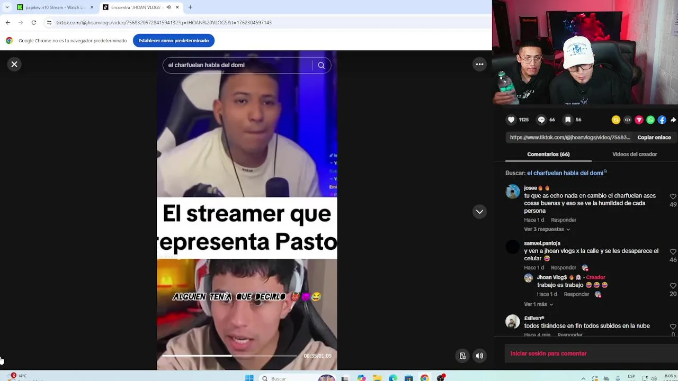Save video with the bookmark icon
Image resolution: width=678 pixels, height=381 pixels.
coord(568,120)
